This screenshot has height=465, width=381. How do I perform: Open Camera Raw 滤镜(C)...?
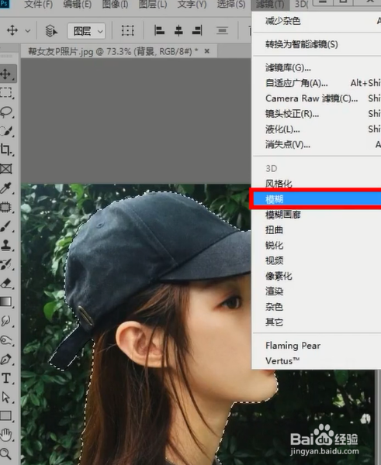pos(317,98)
